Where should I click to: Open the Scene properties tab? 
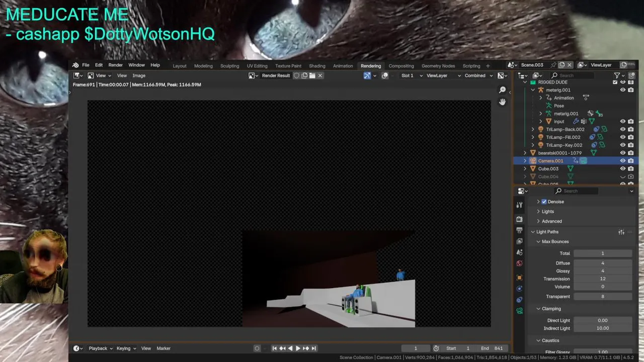(519, 252)
